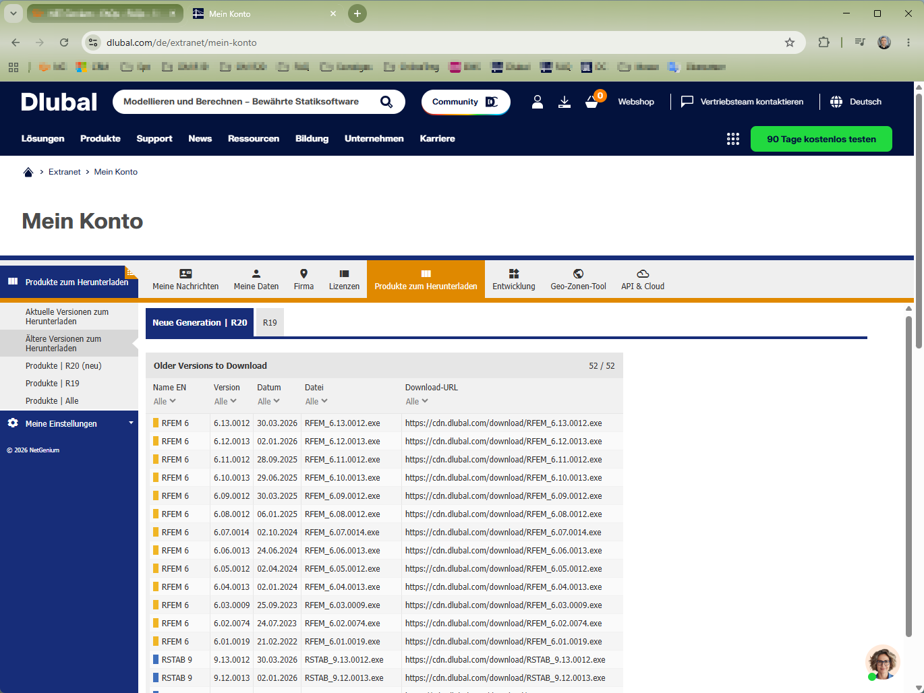
Task: Expand Meine Einstellungen sidebar section
Action: point(131,423)
